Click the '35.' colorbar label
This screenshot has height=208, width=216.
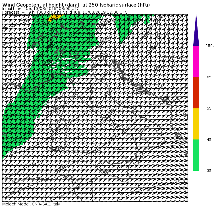(x=210, y=171)
